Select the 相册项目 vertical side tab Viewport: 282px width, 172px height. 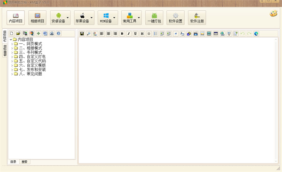pyautogui.click(x=5, y=50)
